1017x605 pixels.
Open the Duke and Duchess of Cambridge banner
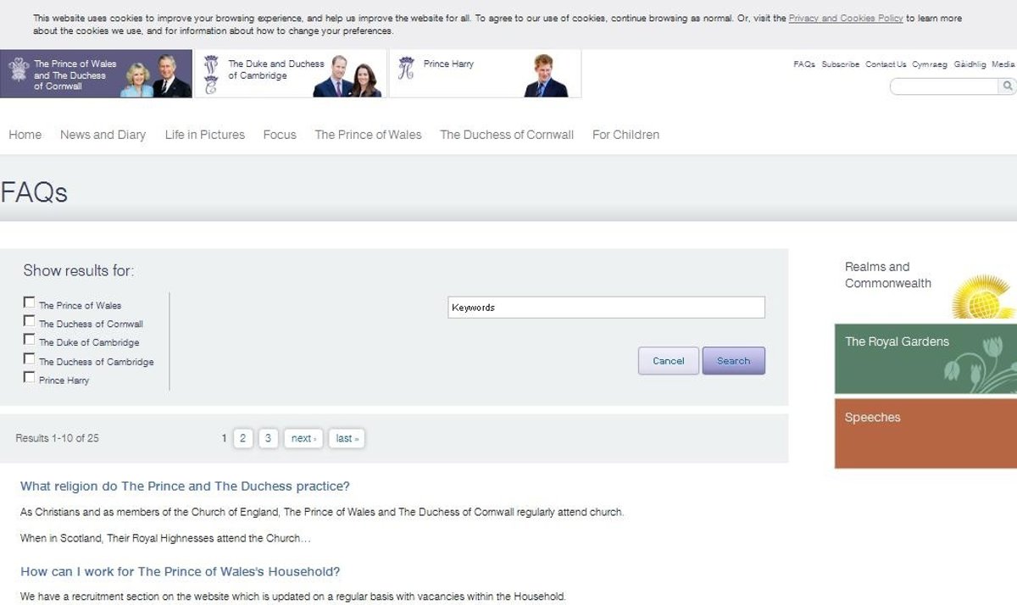point(291,74)
